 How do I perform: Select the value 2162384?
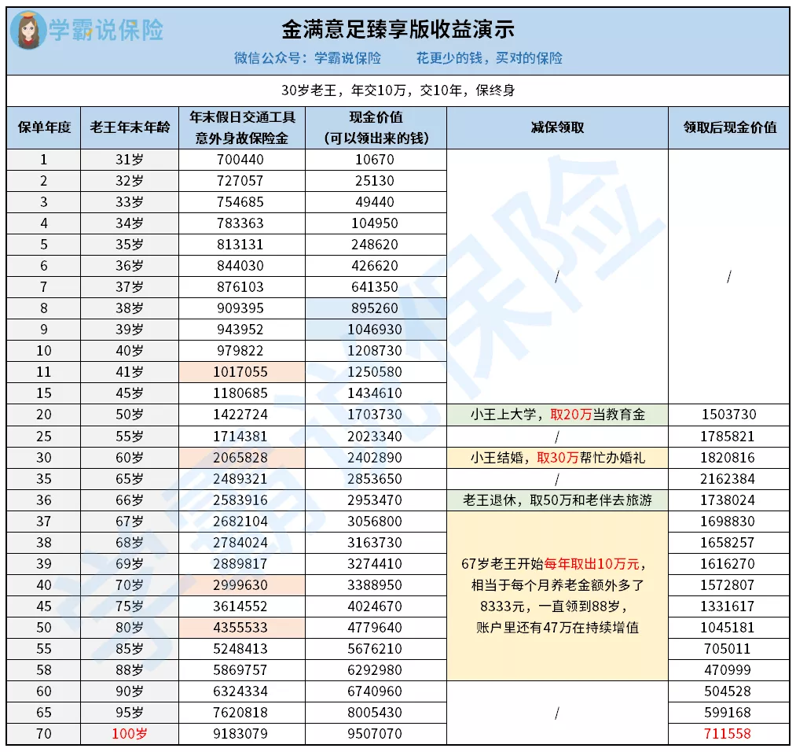tap(728, 479)
